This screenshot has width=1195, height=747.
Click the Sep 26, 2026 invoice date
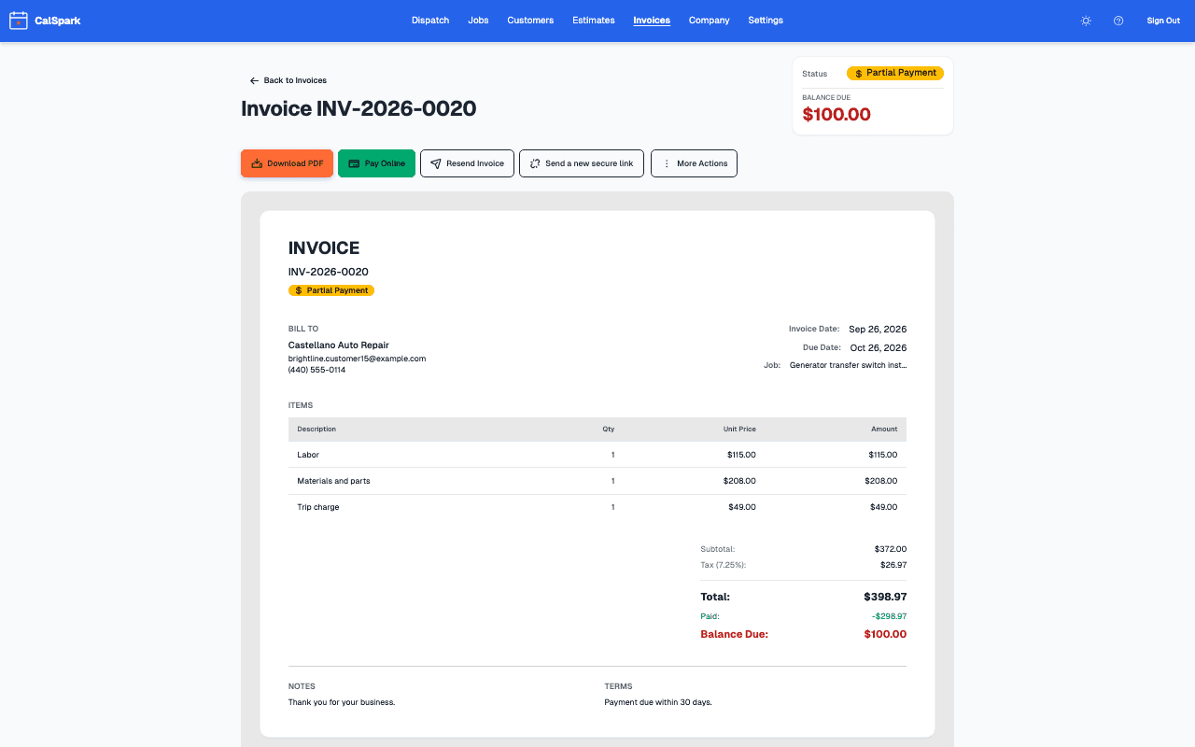tap(878, 329)
